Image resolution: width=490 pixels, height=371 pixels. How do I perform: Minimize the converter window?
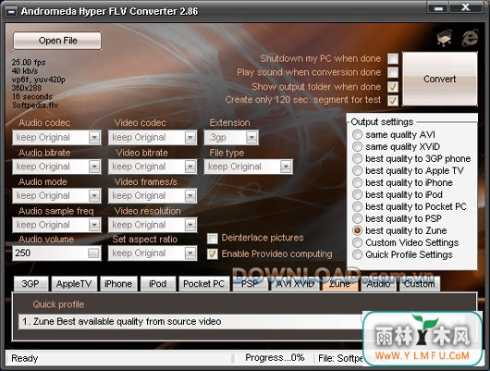point(438,7)
